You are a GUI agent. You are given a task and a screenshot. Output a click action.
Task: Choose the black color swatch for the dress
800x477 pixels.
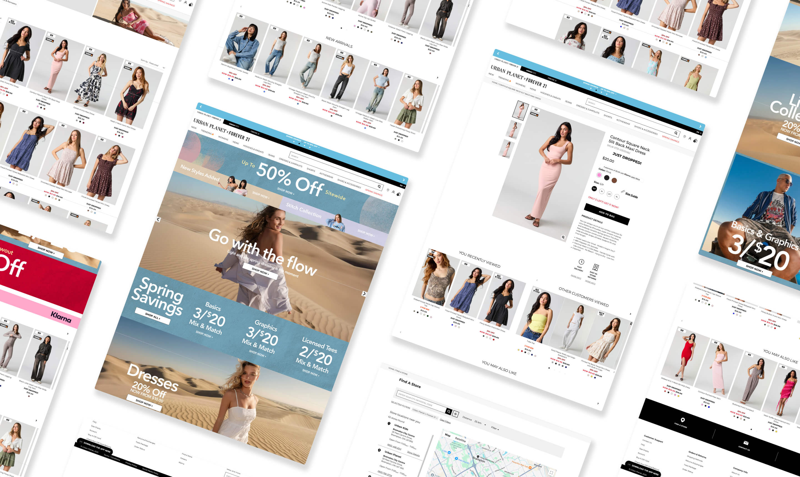tap(606, 178)
